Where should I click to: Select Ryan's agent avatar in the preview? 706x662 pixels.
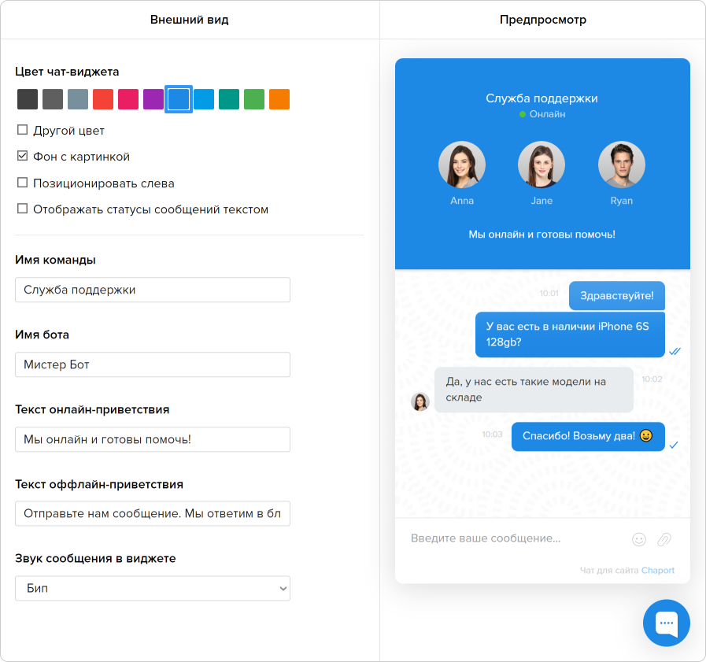click(622, 165)
